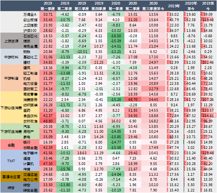Click the cell with value -16.50

pos(116,36)
